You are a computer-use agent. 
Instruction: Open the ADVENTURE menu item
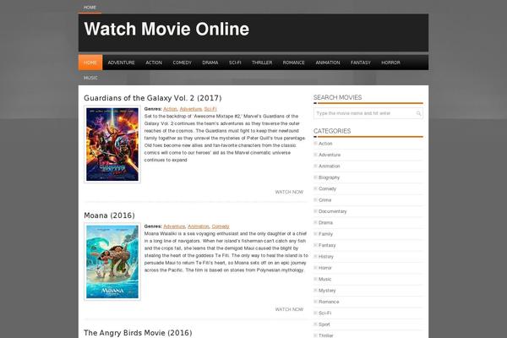pyautogui.click(x=121, y=63)
